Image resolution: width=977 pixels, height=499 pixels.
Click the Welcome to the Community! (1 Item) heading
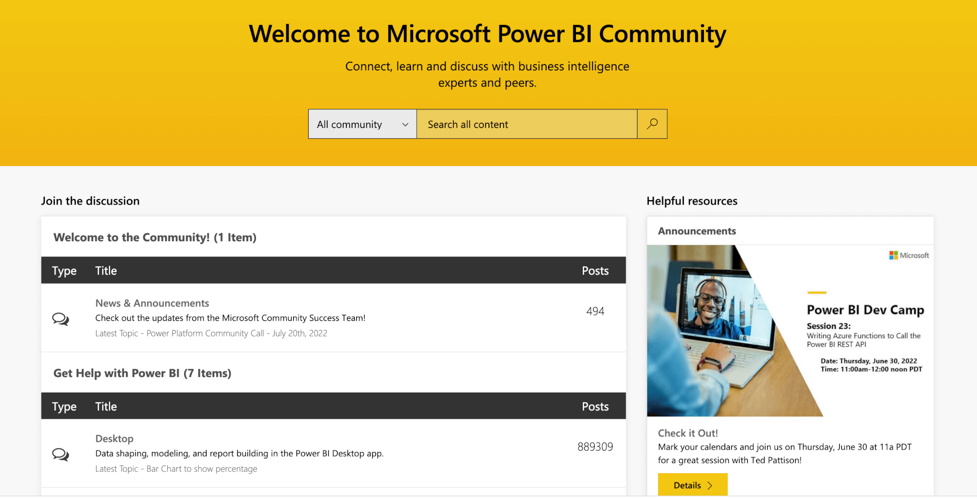(155, 237)
